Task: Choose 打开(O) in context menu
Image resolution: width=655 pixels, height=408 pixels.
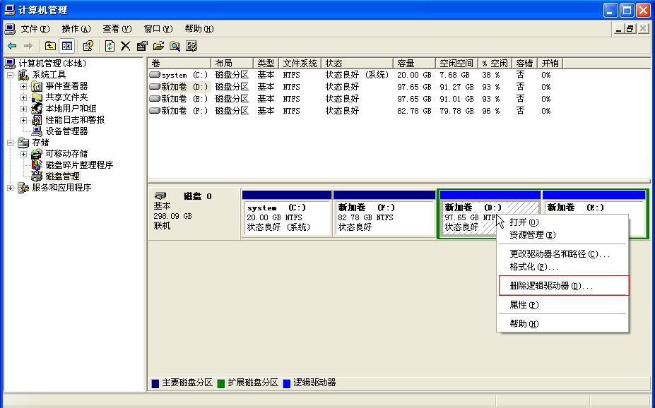Action: (x=563, y=222)
